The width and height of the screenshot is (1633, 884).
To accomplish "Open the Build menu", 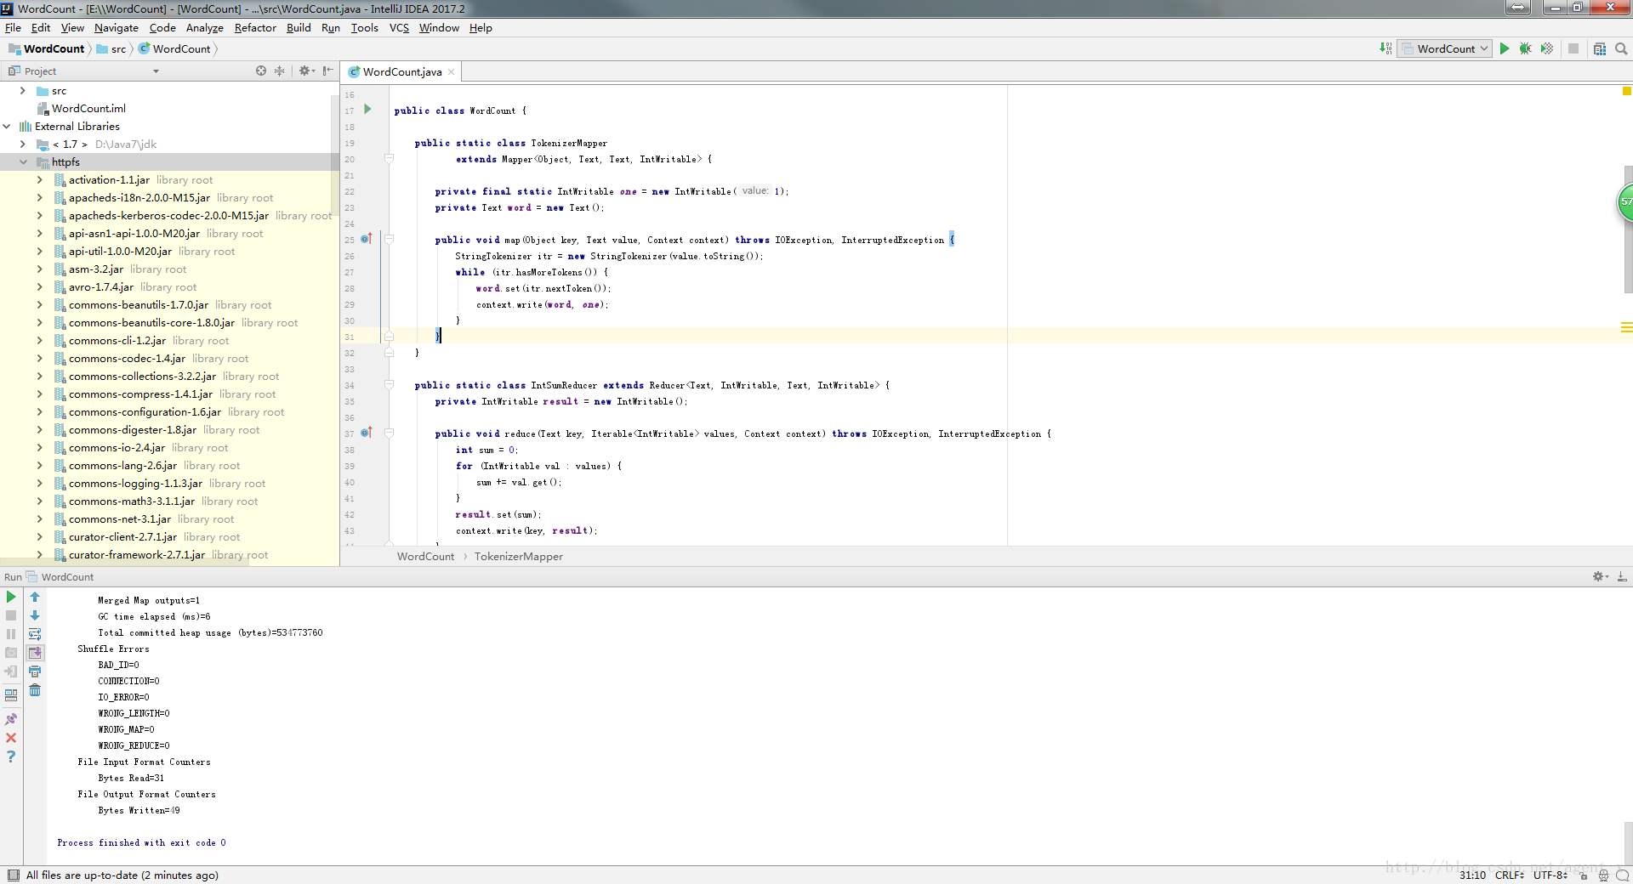I will click(299, 27).
